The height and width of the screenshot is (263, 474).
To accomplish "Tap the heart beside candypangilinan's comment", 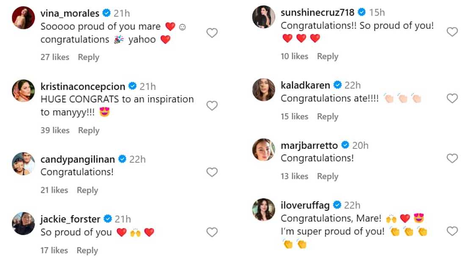I will [x=212, y=172].
